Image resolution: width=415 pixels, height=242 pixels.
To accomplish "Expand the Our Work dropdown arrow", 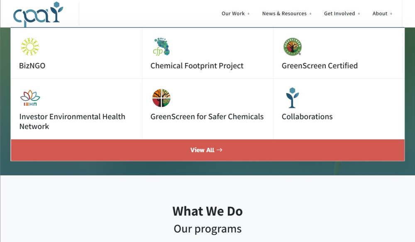I will click(x=249, y=14).
